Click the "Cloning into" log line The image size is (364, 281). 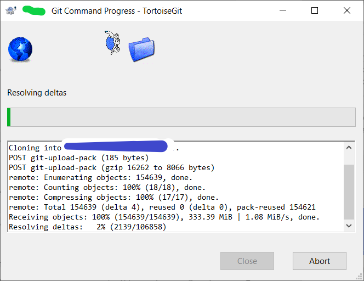pos(94,148)
